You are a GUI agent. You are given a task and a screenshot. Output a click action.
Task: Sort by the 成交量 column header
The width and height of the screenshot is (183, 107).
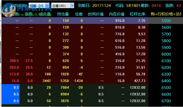point(45,14)
